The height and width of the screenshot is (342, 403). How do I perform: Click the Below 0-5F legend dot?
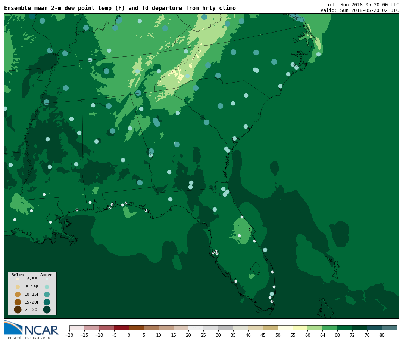(18, 279)
